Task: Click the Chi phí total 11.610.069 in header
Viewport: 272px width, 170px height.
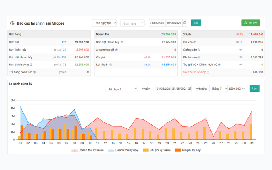Action: tap(256, 34)
